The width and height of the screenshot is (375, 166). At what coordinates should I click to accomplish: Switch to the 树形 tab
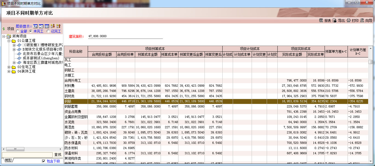pos(8,160)
